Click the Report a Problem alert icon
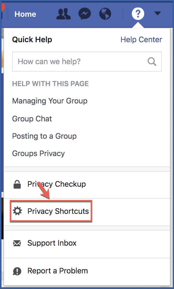Image resolution: width=174 pixels, height=289 pixels. click(x=17, y=271)
